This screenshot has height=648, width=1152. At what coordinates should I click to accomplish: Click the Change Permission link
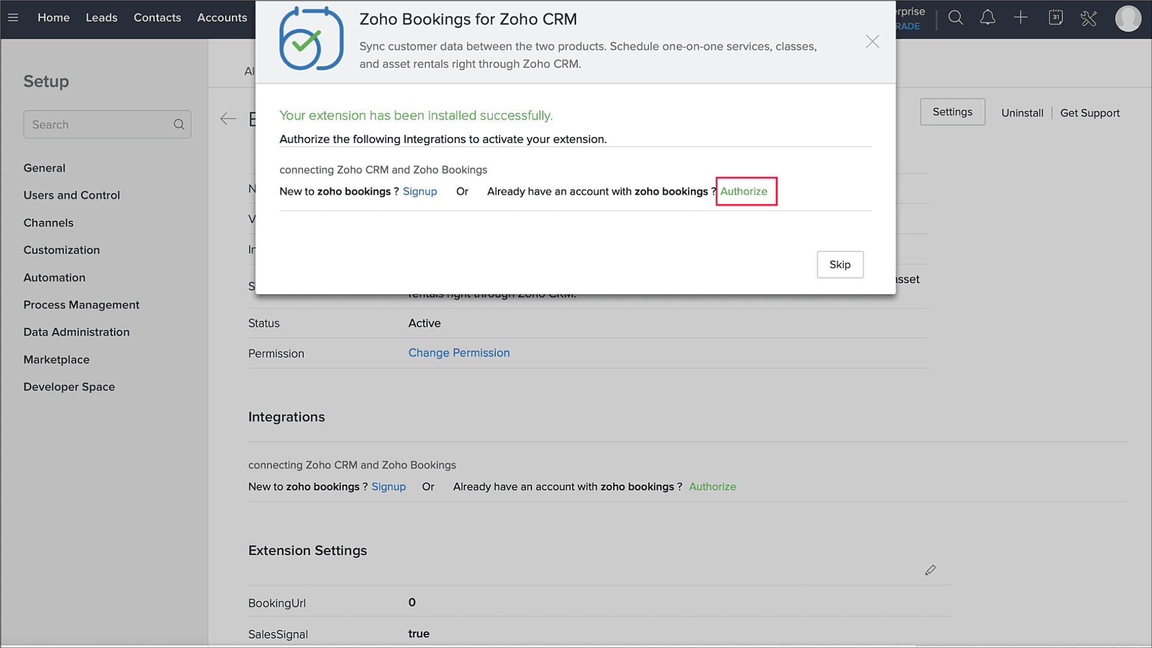click(459, 353)
